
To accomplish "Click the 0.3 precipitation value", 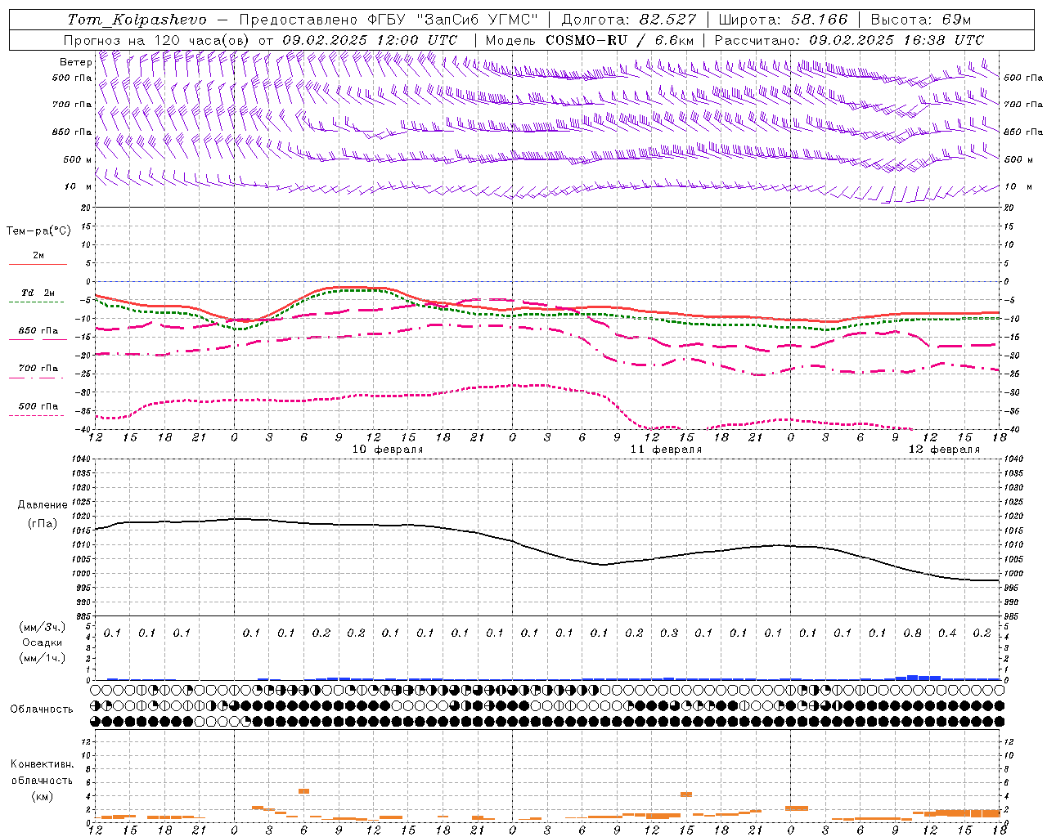I will click(x=669, y=633).
